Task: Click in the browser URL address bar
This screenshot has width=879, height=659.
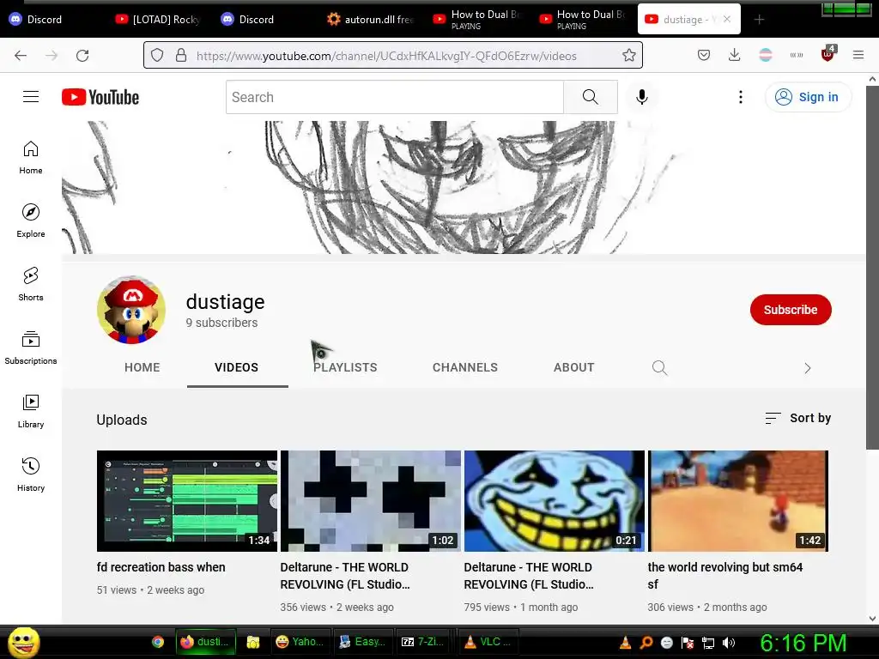Action: (392, 56)
